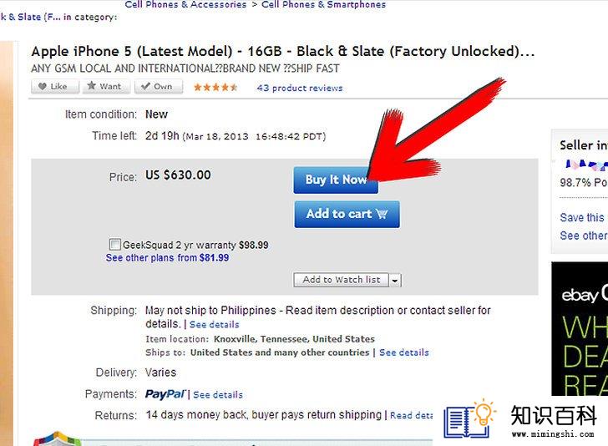
Task: Click the Buy It Now button
Action: (336, 180)
